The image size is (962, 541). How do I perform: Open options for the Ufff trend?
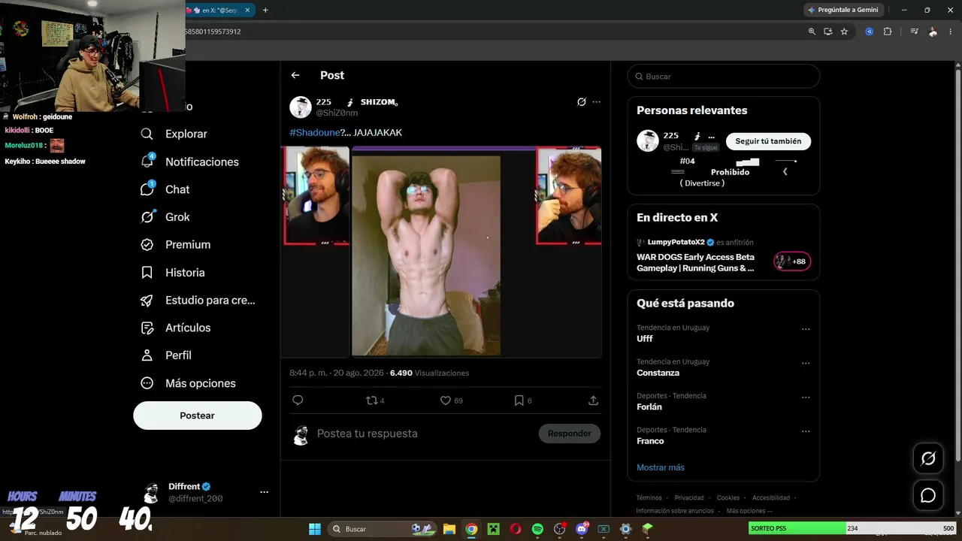pos(806,329)
